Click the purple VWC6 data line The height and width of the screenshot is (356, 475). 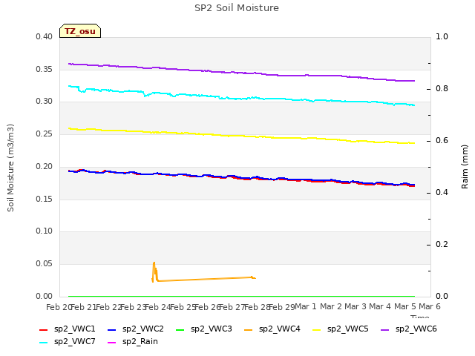point(241,73)
